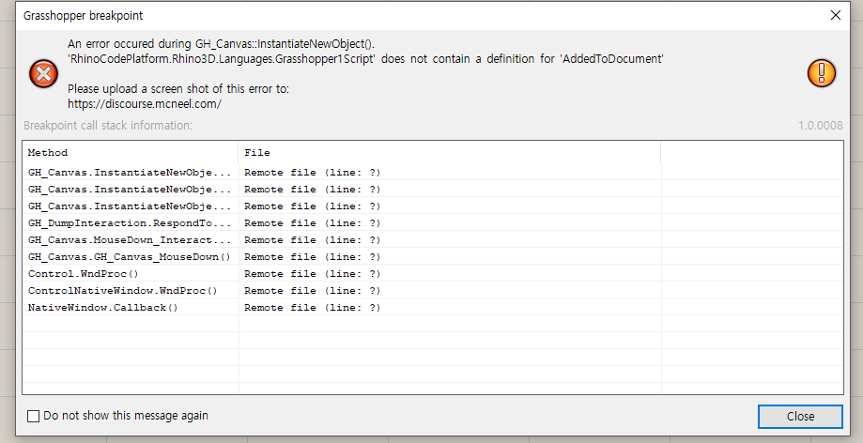Select the NativeWindow.Callback() row
Image resolution: width=863 pixels, height=443 pixels.
pyautogui.click(x=102, y=308)
